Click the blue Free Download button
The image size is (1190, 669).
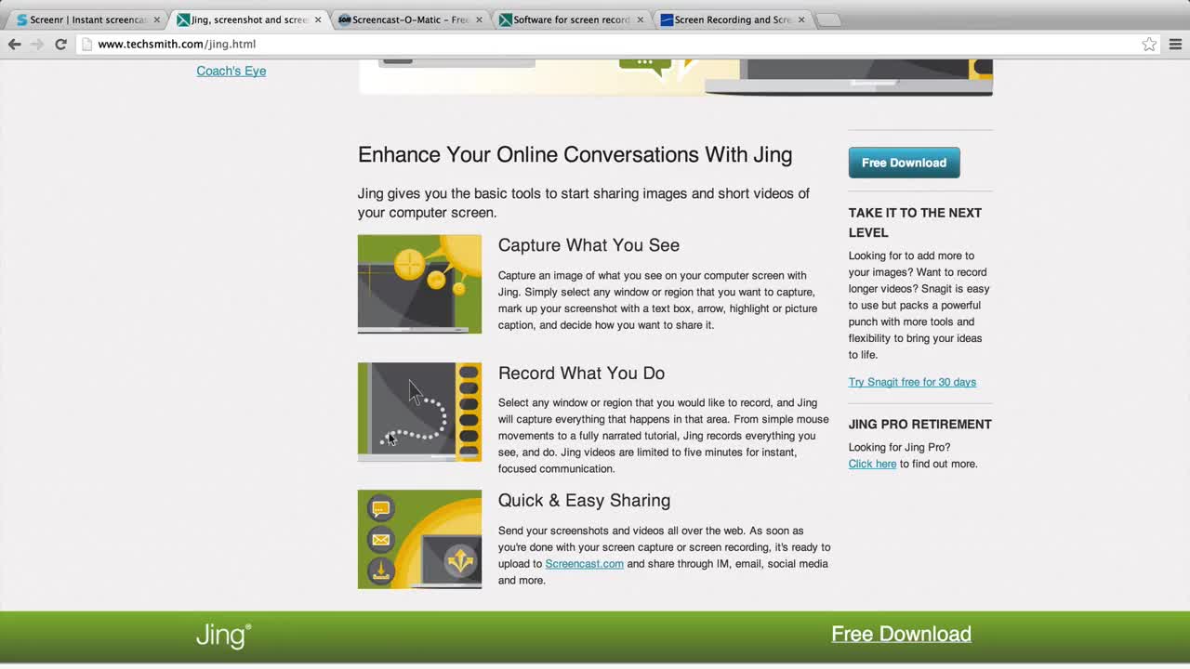coord(904,163)
